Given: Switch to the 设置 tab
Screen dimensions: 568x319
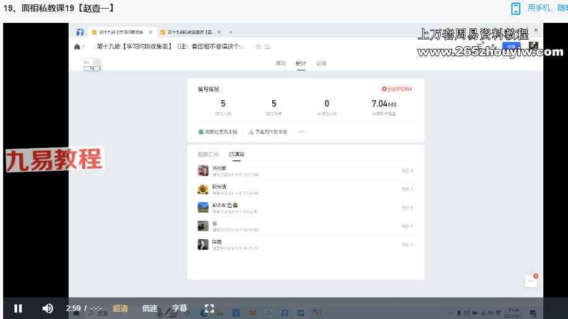Looking at the screenshot, I should tap(321, 64).
